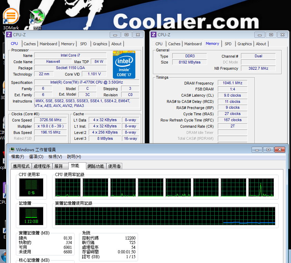Viewport: 291px width, 263px height.
Task: Switch to 使用者 tab in Task Manager
Action: coord(114,166)
